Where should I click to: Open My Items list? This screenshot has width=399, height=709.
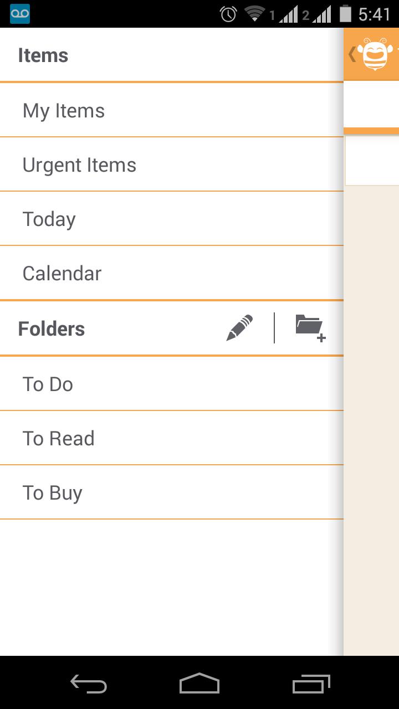63,111
